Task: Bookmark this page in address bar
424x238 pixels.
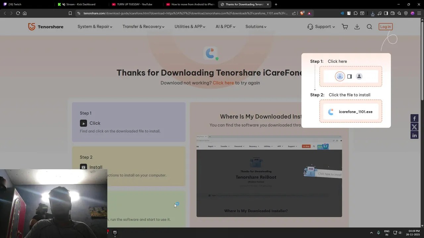Action: pos(70,13)
